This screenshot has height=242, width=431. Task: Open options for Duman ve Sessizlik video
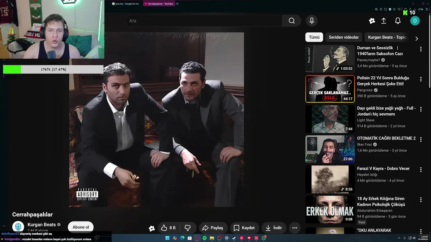421,49
